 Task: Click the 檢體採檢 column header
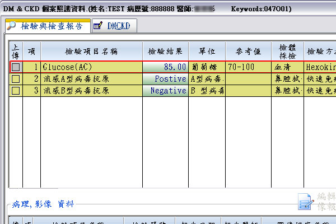tap(287, 51)
